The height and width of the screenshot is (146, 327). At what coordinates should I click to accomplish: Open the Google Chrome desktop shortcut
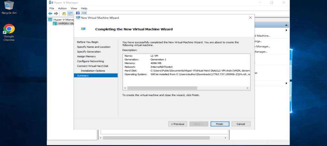point(9,33)
